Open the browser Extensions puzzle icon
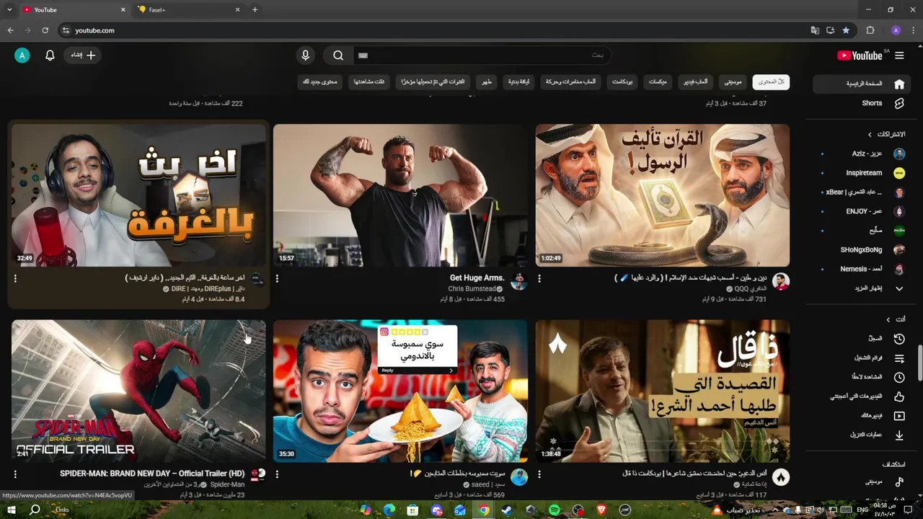The height and width of the screenshot is (519, 923). click(x=870, y=30)
